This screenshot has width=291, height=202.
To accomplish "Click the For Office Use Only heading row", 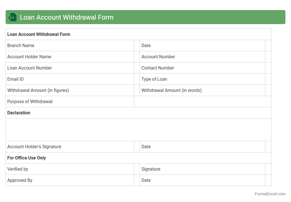I will 138,158.
